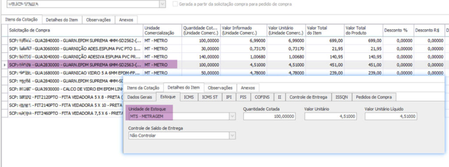Sort by the Desconto % column header
Viewport: 449px width, 167px height.
(x=398, y=30)
